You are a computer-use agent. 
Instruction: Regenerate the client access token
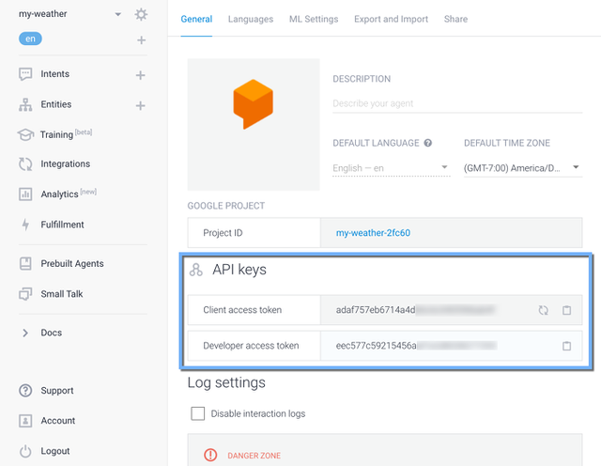tap(543, 310)
